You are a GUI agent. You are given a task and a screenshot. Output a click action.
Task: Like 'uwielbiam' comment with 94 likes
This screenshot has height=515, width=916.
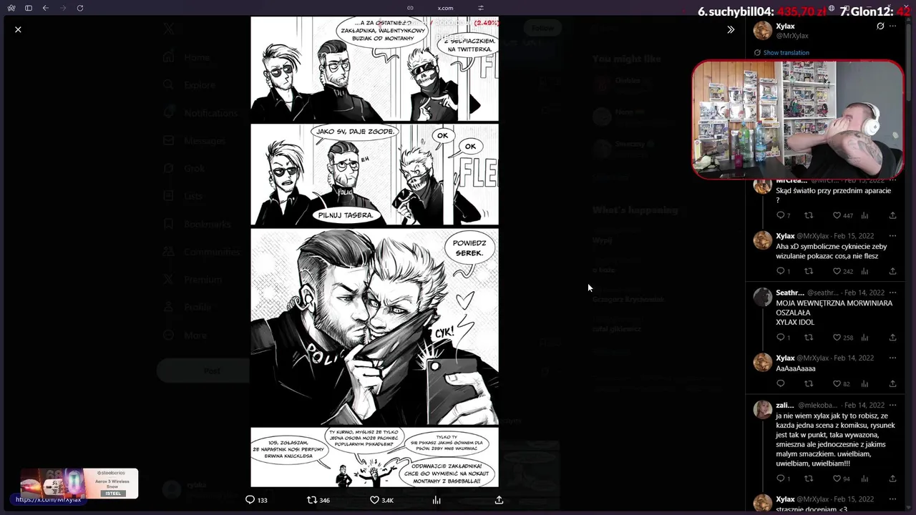point(841,479)
